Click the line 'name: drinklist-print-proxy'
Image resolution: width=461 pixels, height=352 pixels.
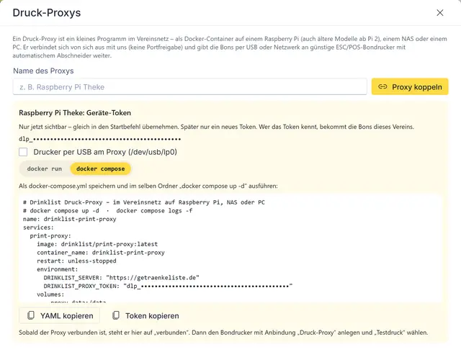(x=70, y=219)
